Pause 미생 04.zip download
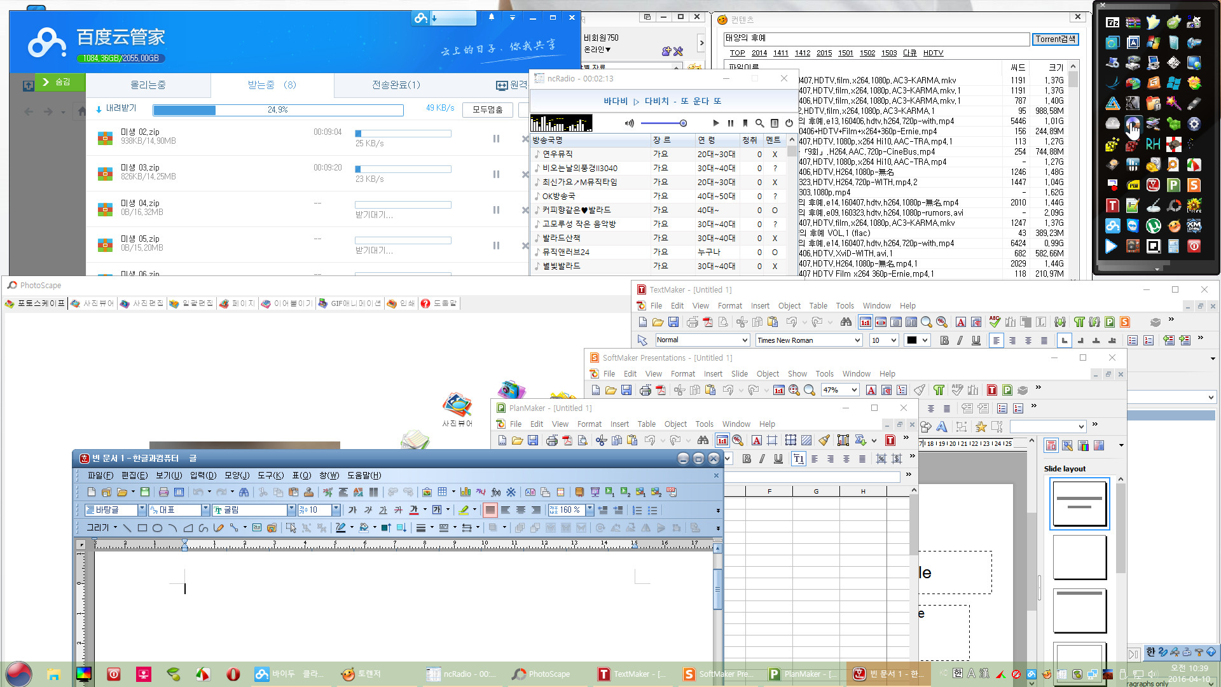 pyautogui.click(x=496, y=210)
